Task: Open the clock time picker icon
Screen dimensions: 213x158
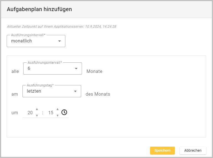Action: coord(64,112)
